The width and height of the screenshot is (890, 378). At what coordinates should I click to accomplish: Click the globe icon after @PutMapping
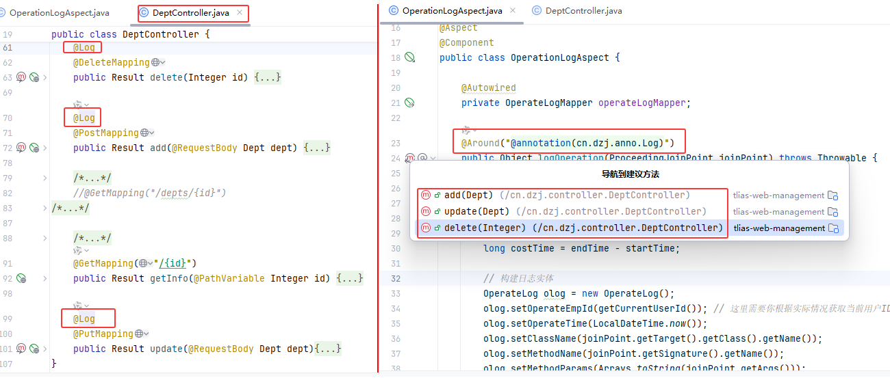[x=139, y=334]
